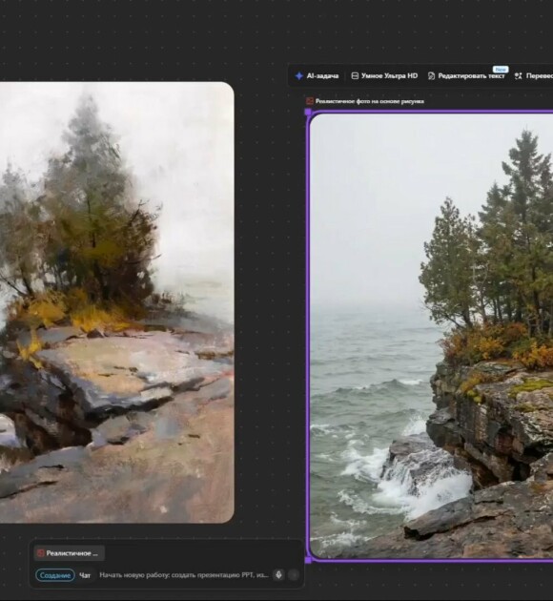The width and height of the screenshot is (553, 601).
Task: Click the AI-задача sparkle icon
Action: [299, 76]
